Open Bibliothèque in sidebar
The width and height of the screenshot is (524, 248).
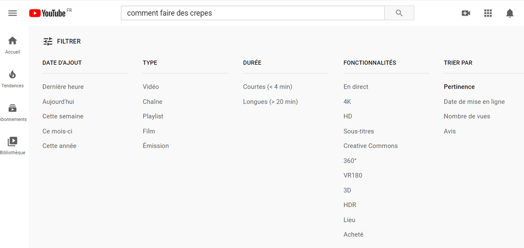pyautogui.click(x=13, y=146)
